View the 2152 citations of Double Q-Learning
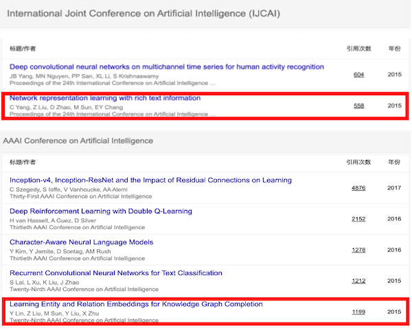The height and width of the screenshot is (330, 412). pyautogui.click(x=358, y=219)
